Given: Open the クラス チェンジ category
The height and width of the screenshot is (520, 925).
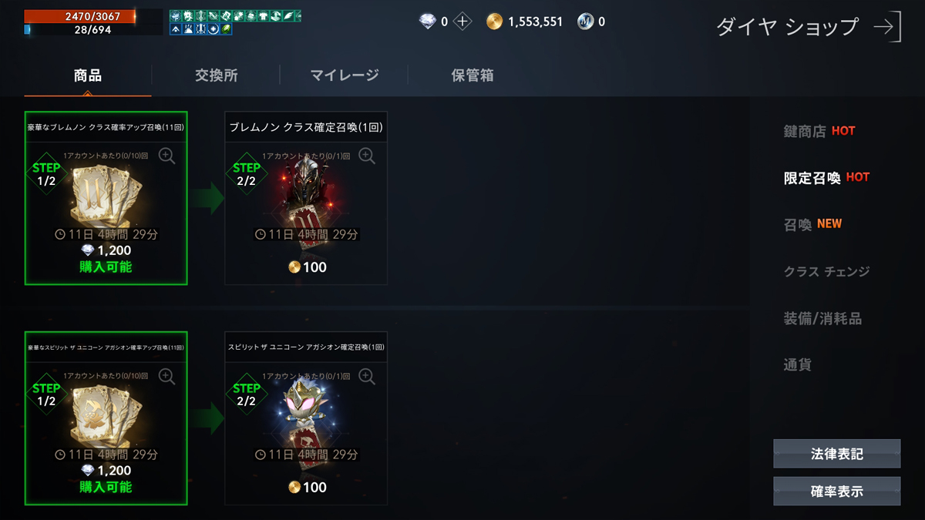Looking at the screenshot, I should [x=826, y=271].
